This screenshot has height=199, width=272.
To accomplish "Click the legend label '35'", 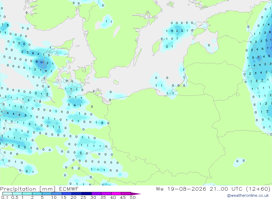I will 103,197.
